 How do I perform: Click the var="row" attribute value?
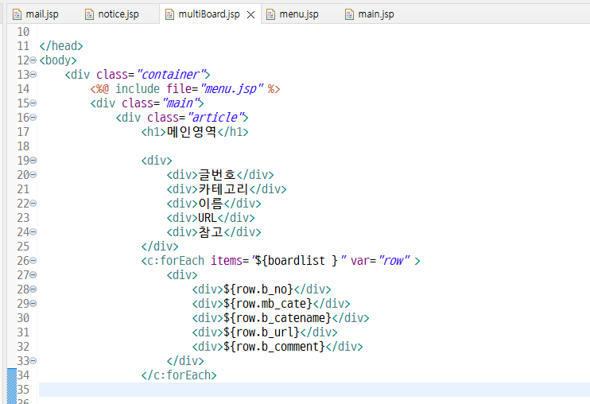point(380,261)
